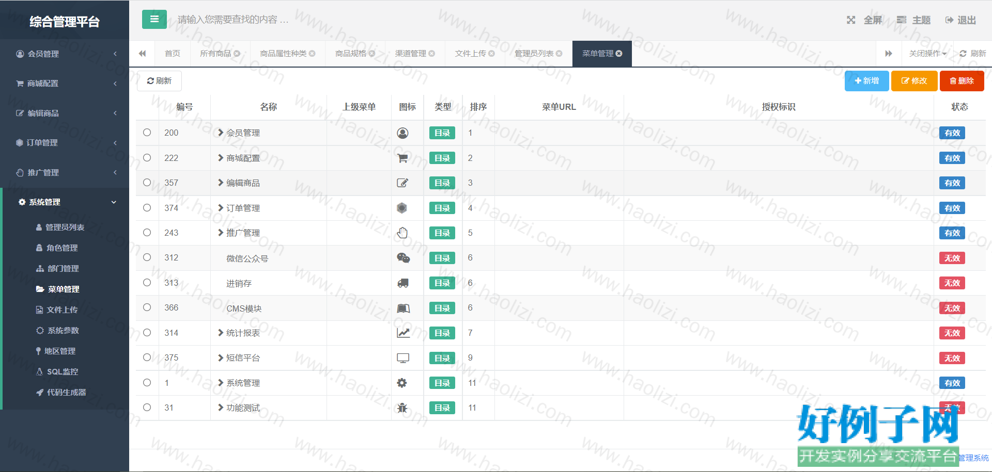Click the 有效 status badge for row 200
Screen dimensions: 992x472
coord(952,133)
